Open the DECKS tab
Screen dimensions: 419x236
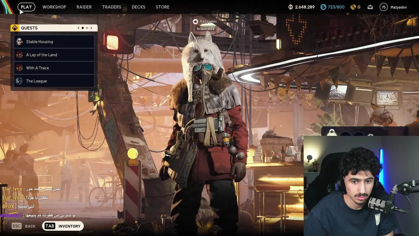[138, 7]
